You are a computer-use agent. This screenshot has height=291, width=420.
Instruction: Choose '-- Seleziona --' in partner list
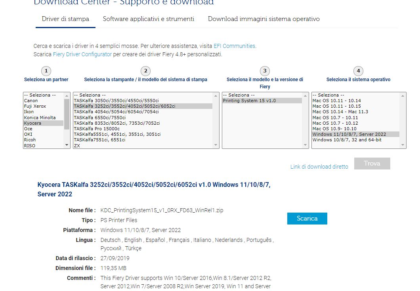point(44,95)
